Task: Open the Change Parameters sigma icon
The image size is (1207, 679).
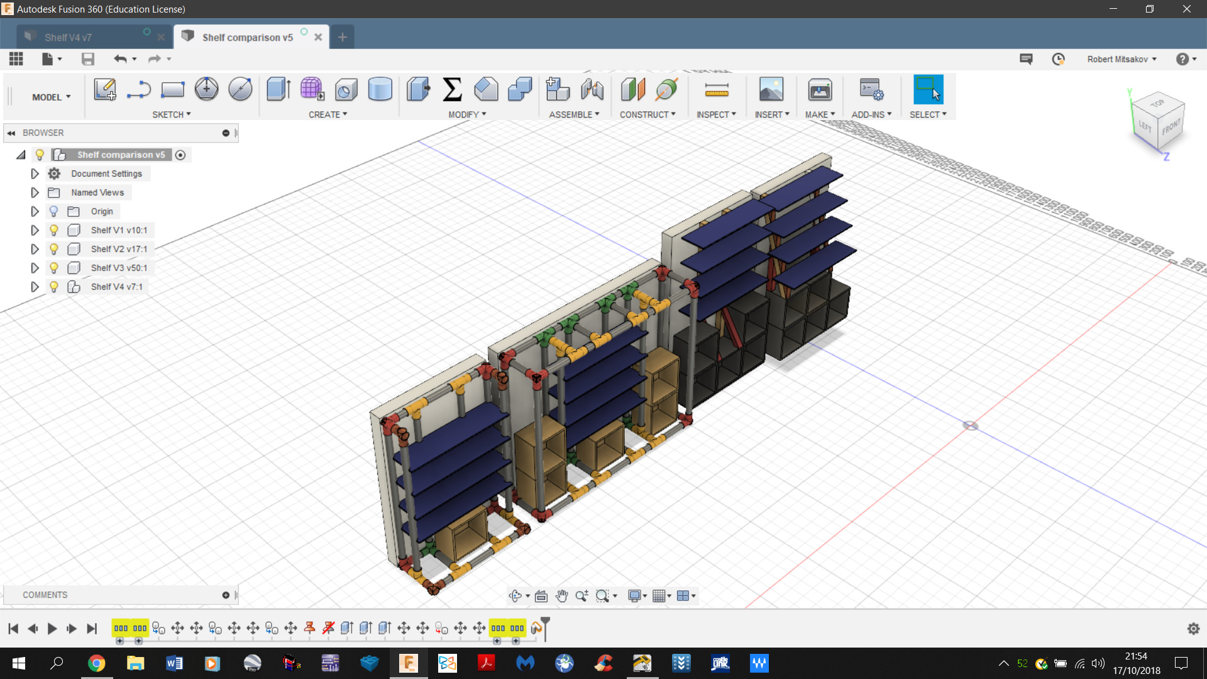Action: coord(452,89)
